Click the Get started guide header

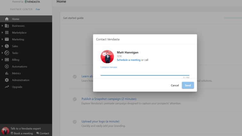(73, 18)
